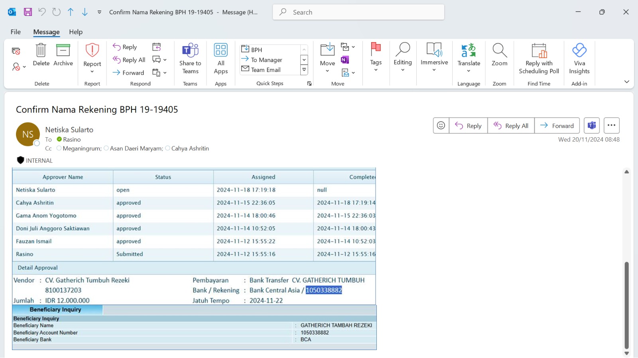Click in the Search box
Screen dimensions: 638x358
click(359, 12)
